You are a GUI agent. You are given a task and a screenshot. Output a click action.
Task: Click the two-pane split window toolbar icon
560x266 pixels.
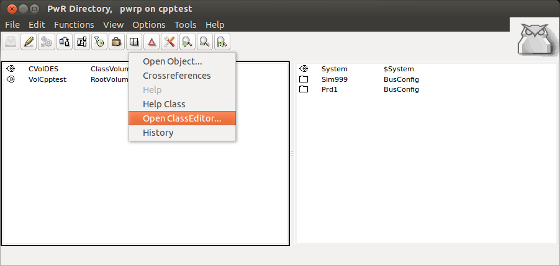[134, 42]
